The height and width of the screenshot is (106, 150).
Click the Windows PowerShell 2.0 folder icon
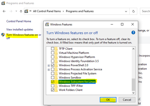tap(56, 65)
